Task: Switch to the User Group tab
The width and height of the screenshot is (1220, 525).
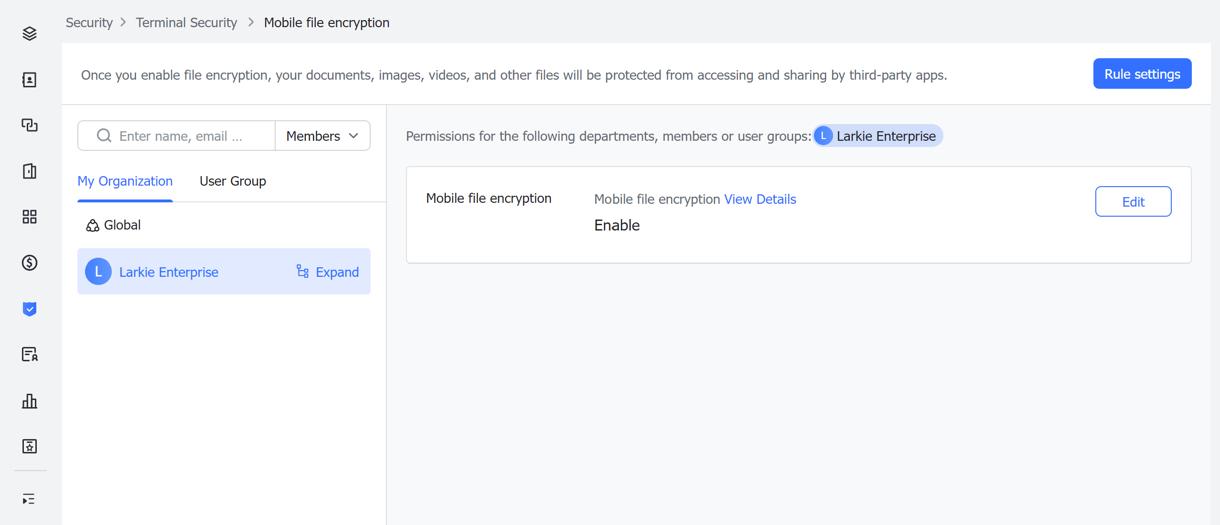Action: (x=233, y=181)
